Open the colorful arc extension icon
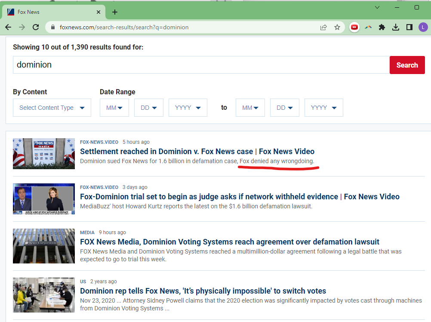Image resolution: width=431 pixels, height=322 pixels. [368, 27]
